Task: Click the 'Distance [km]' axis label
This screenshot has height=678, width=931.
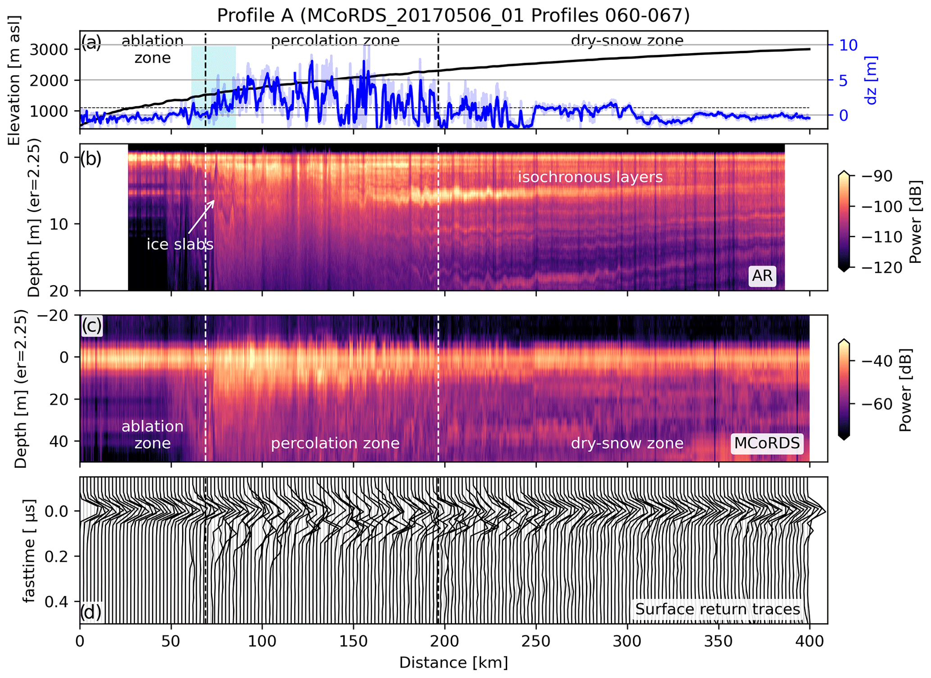Action: click(x=453, y=663)
